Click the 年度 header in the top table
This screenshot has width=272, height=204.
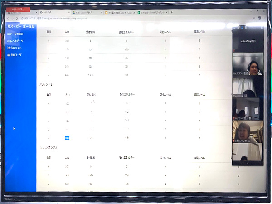49,32
